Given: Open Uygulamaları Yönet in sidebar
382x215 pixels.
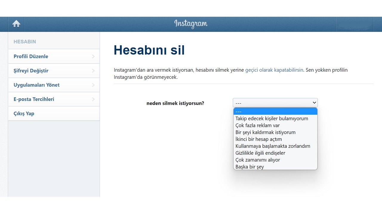Looking at the screenshot, I should (x=54, y=85).
